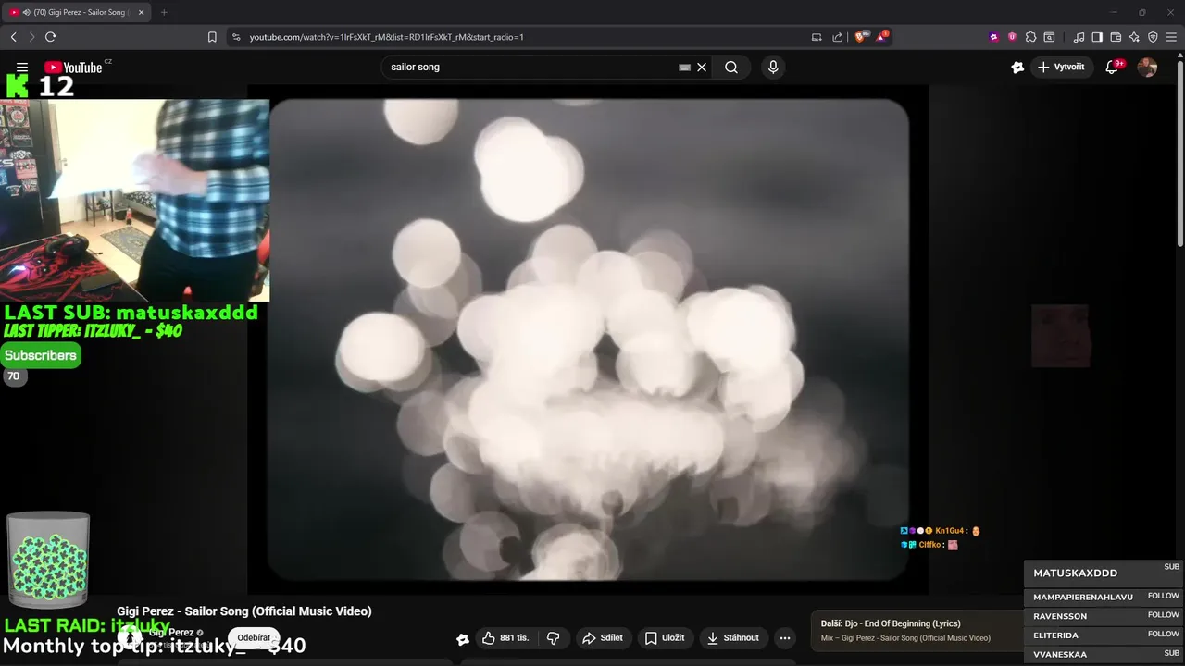
Task: Click the video title Sailor Song text
Action: 244,611
